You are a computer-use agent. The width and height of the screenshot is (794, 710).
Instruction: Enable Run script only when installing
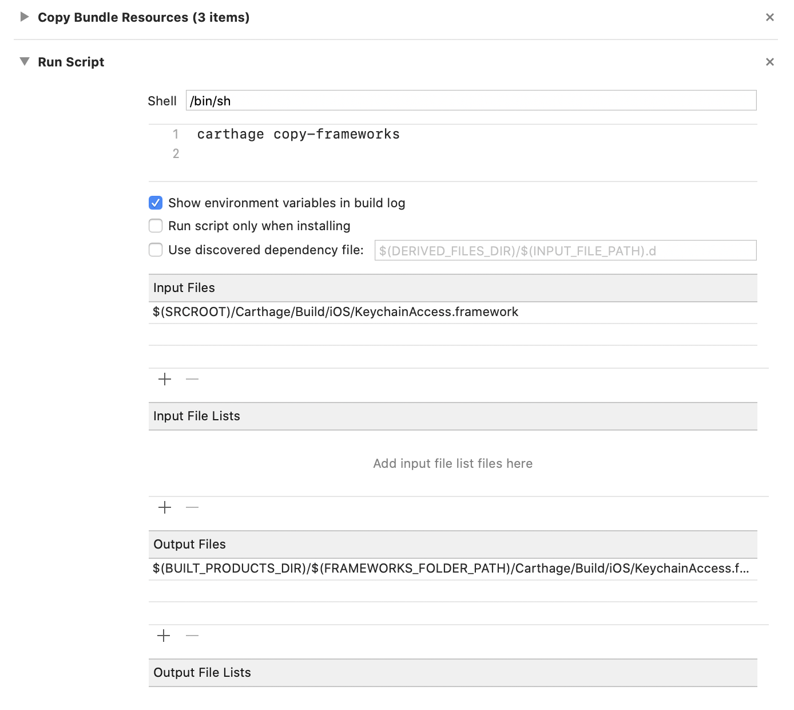(155, 226)
